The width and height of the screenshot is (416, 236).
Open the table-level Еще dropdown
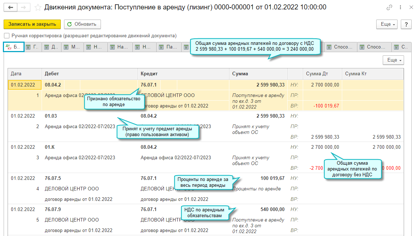pyautogui.click(x=393, y=60)
